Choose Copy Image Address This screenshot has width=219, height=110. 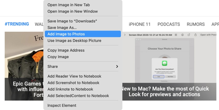83,50
